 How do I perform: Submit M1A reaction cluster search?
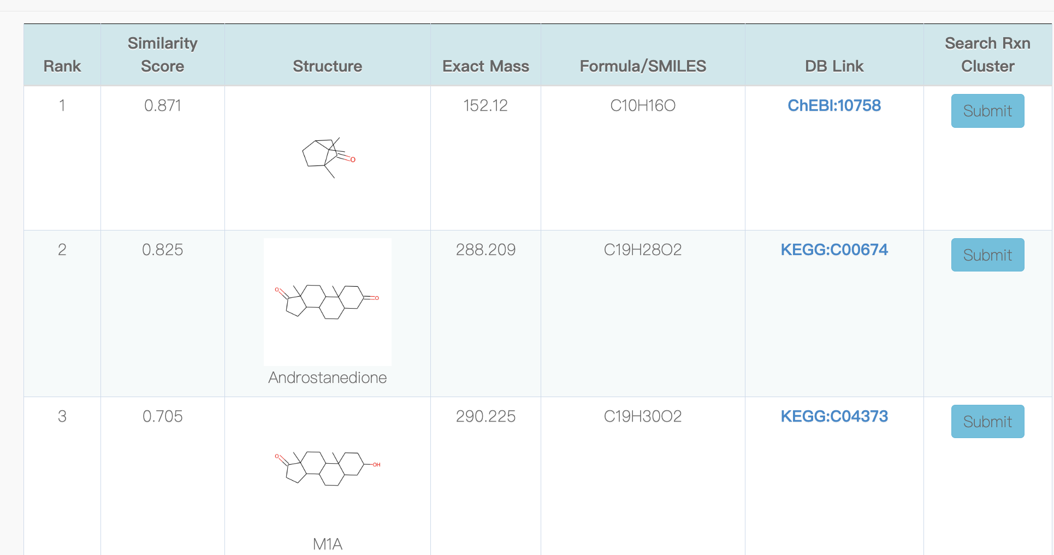(x=987, y=422)
